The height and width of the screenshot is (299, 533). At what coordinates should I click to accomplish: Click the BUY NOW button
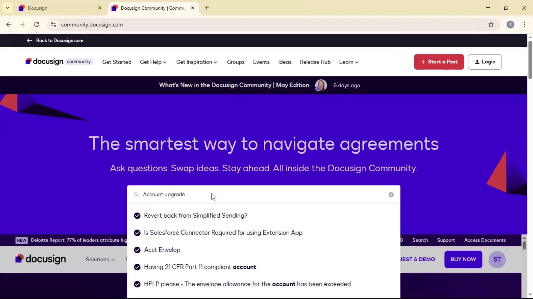463,260
